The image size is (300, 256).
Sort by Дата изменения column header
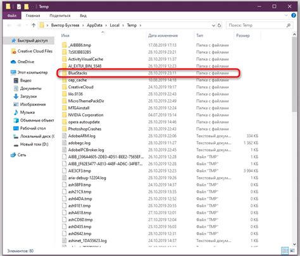tap(163, 35)
